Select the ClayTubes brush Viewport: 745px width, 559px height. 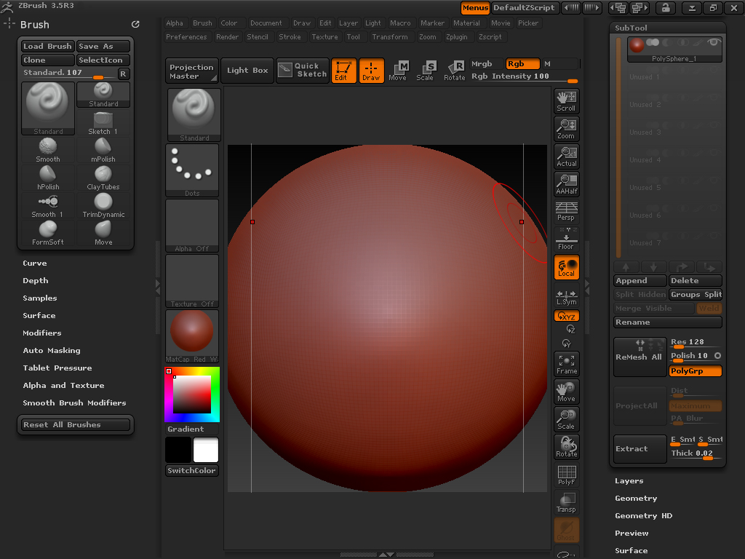[103, 177]
